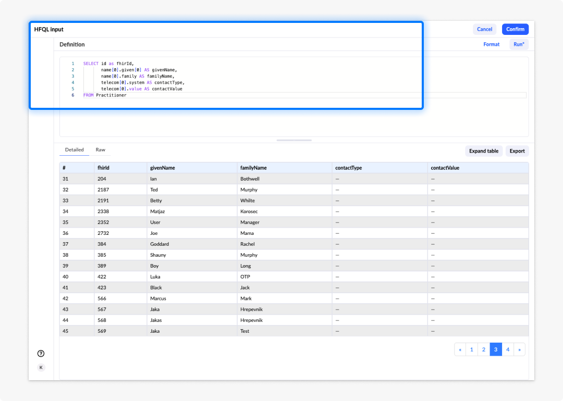The height and width of the screenshot is (401, 563).
Task: Select given name Goddard cell
Action: (x=192, y=244)
